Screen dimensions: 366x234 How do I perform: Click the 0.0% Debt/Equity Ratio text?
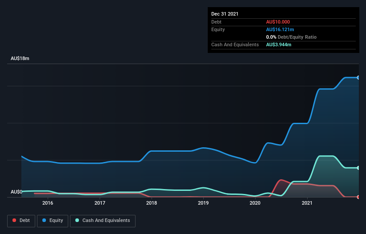[x=291, y=37]
